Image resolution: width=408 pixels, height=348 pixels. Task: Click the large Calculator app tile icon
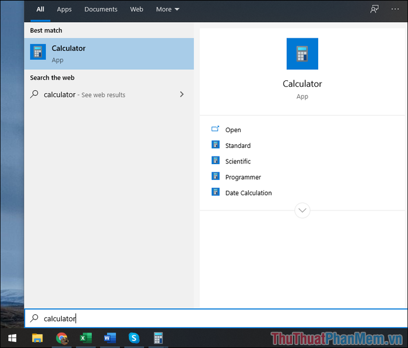302,54
